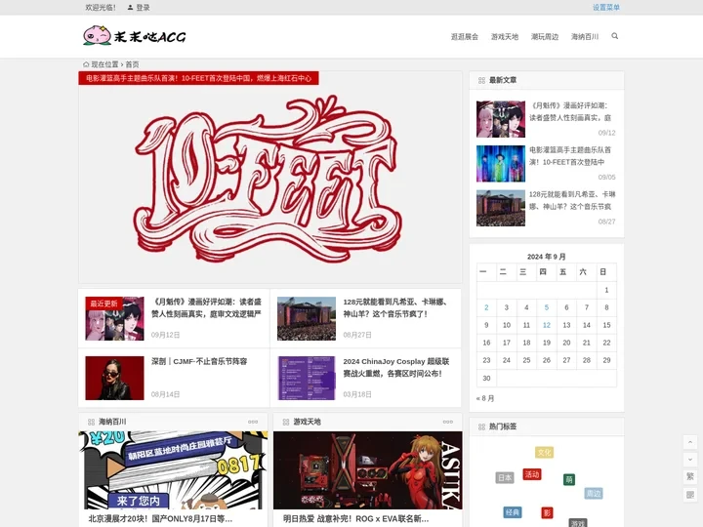Viewport: 703px width, 527px height.
Task: Open the 逛逛展会 menu
Action: [x=465, y=37]
